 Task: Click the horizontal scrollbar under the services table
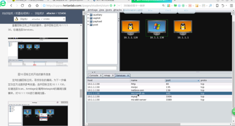pos(134,124)
